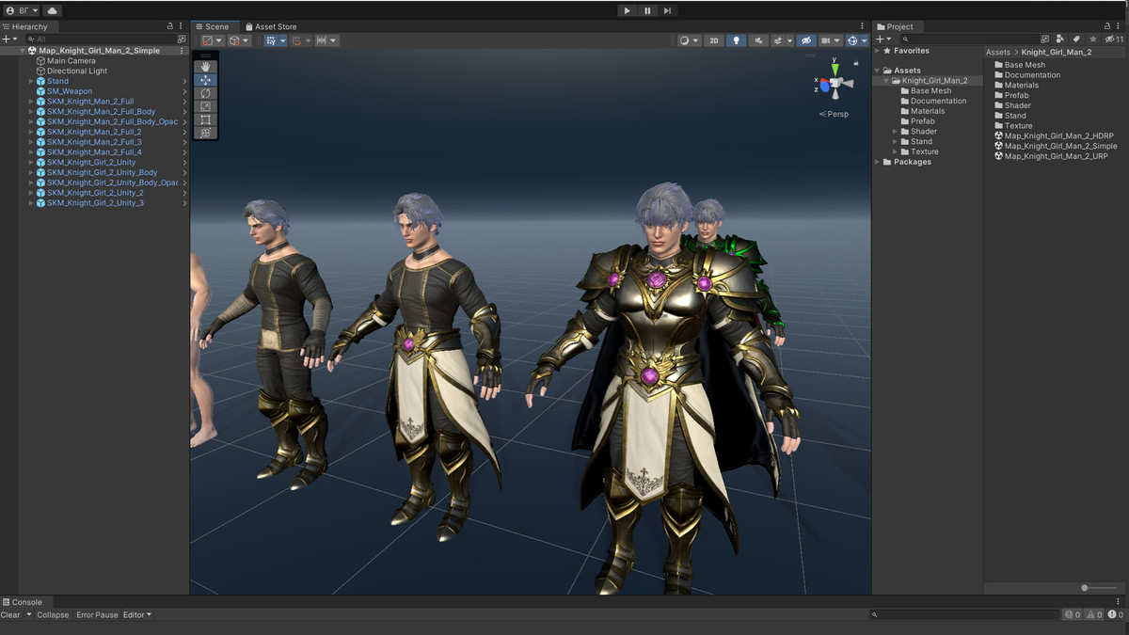
Task: Select the Move tool in scene
Action: 205,80
